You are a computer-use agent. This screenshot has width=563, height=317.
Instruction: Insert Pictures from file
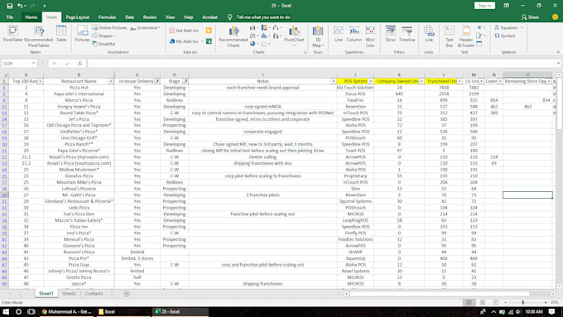point(82,34)
